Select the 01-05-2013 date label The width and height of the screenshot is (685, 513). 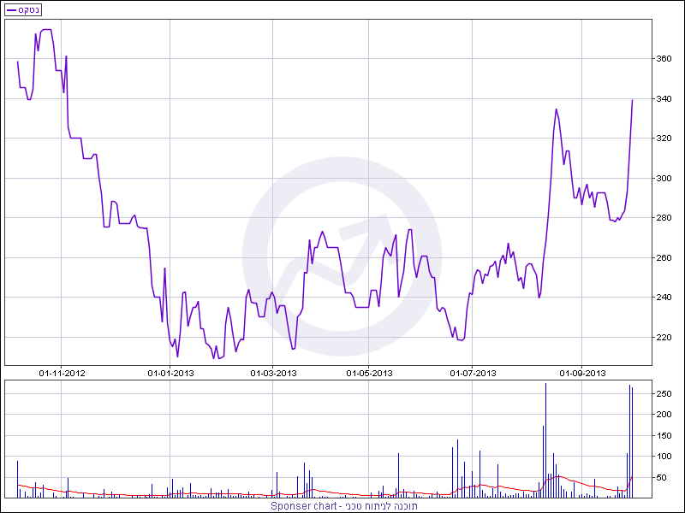pyautogui.click(x=369, y=373)
